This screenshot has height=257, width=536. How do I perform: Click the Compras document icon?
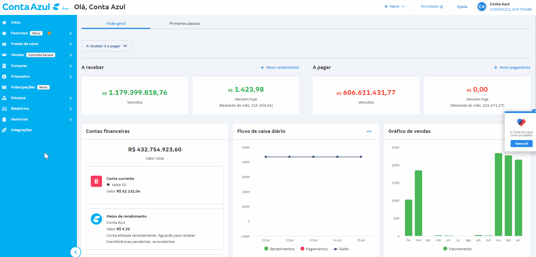(x=4, y=66)
